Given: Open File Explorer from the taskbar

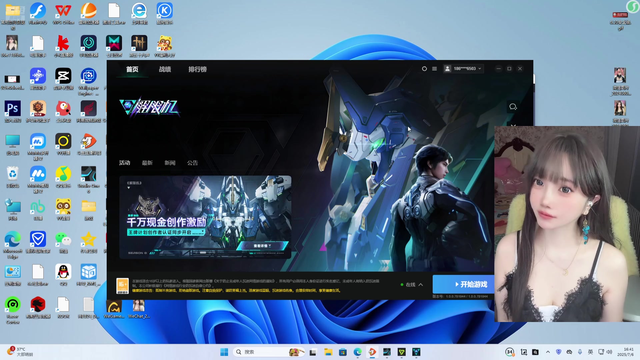Looking at the screenshot, I should click(x=328, y=352).
